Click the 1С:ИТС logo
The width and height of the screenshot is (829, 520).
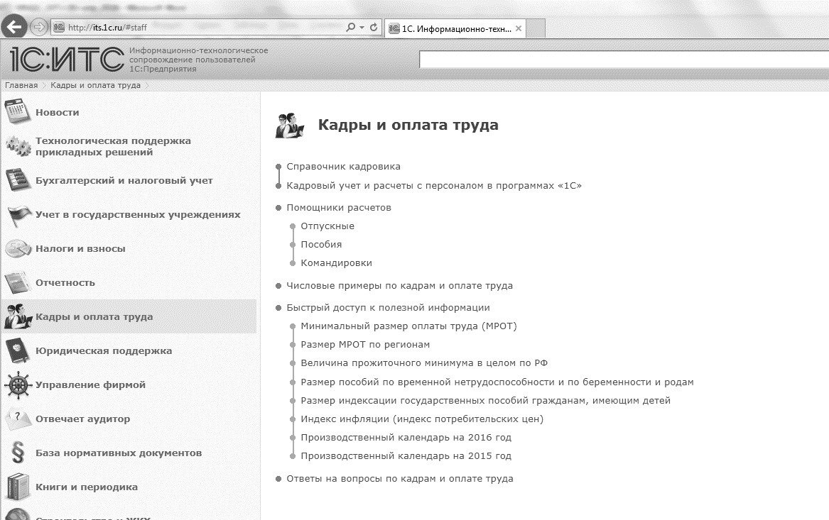point(67,59)
